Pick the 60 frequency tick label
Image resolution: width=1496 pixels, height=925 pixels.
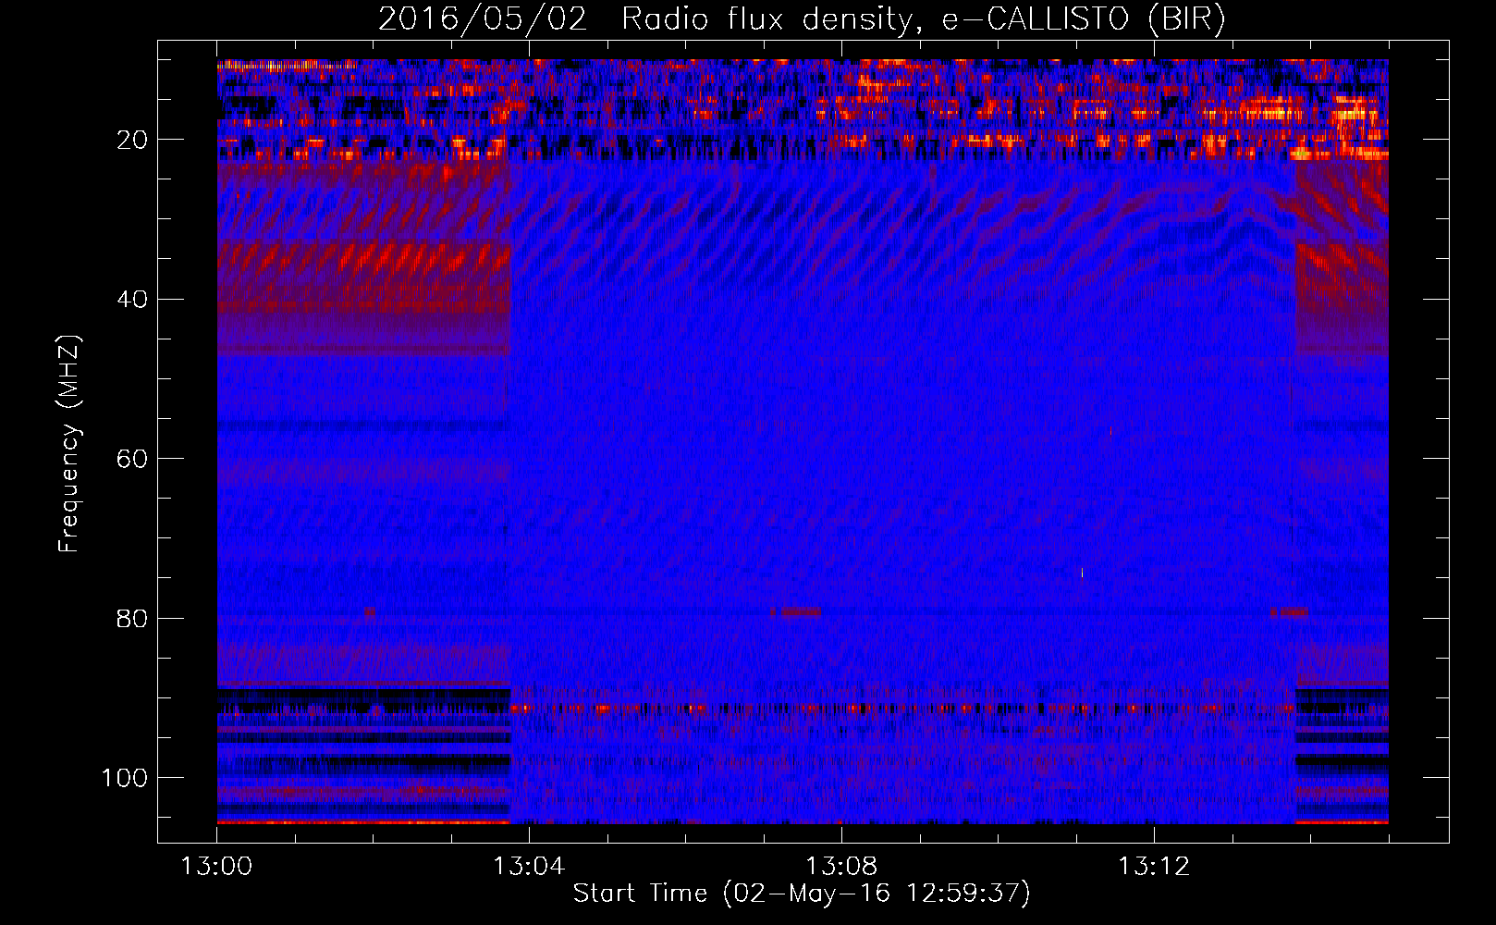132,459
